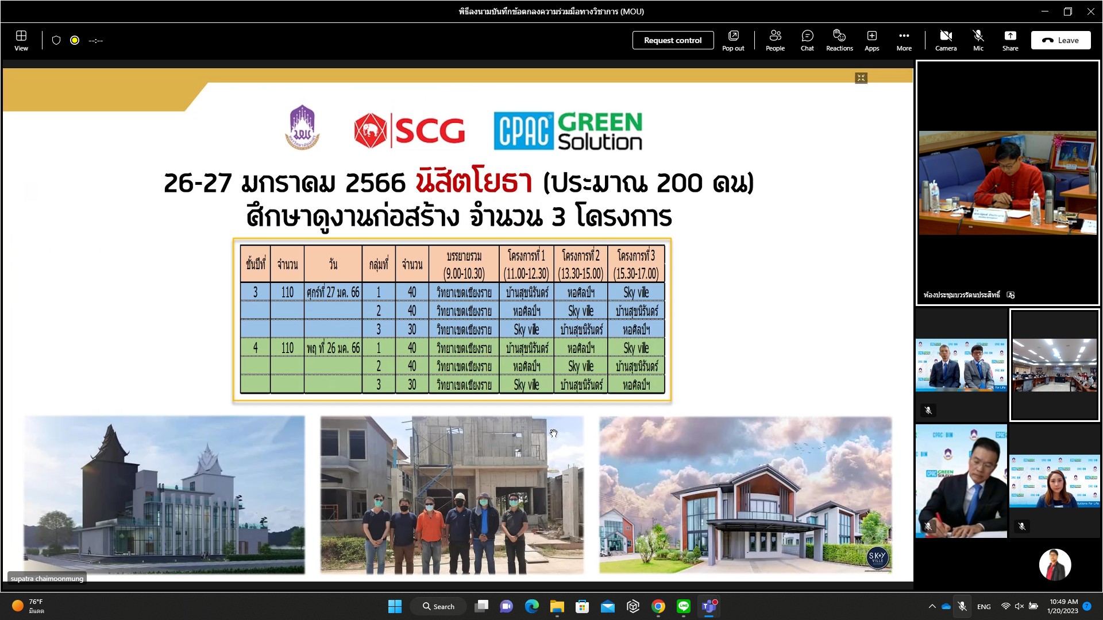Image resolution: width=1103 pixels, height=620 pixels.
Task: Unmute the Mic
Action: pos(978,41)
